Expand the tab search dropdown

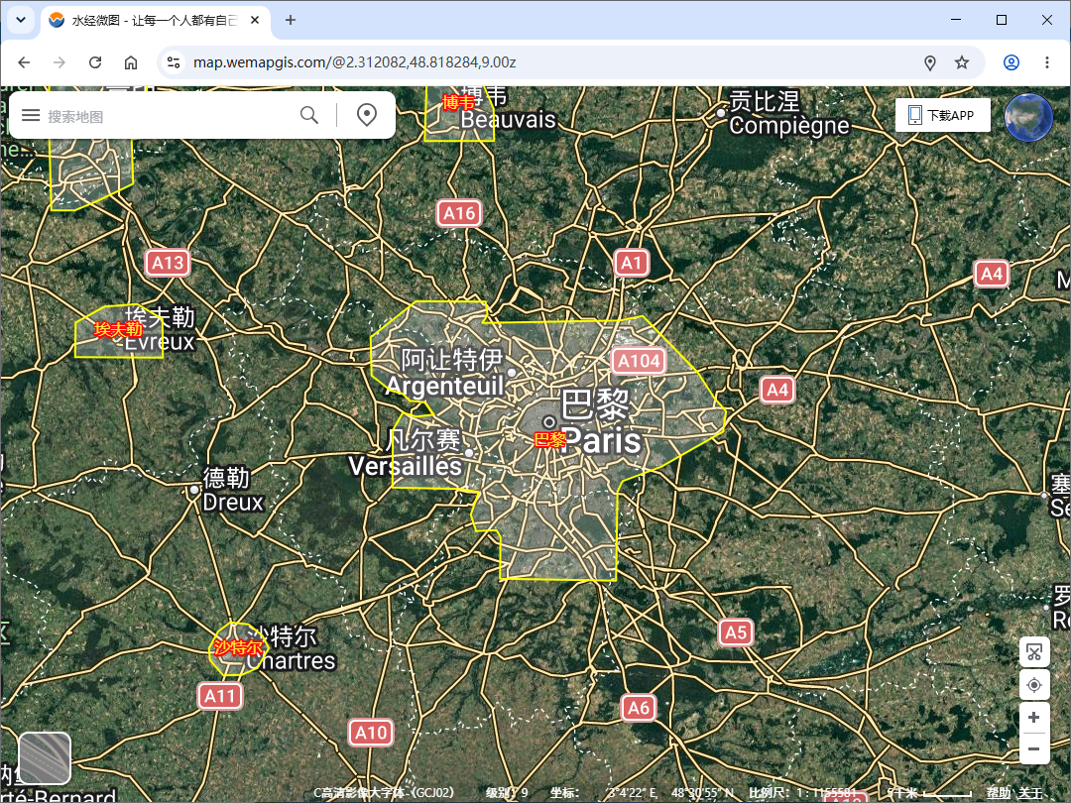pos(21,20)
